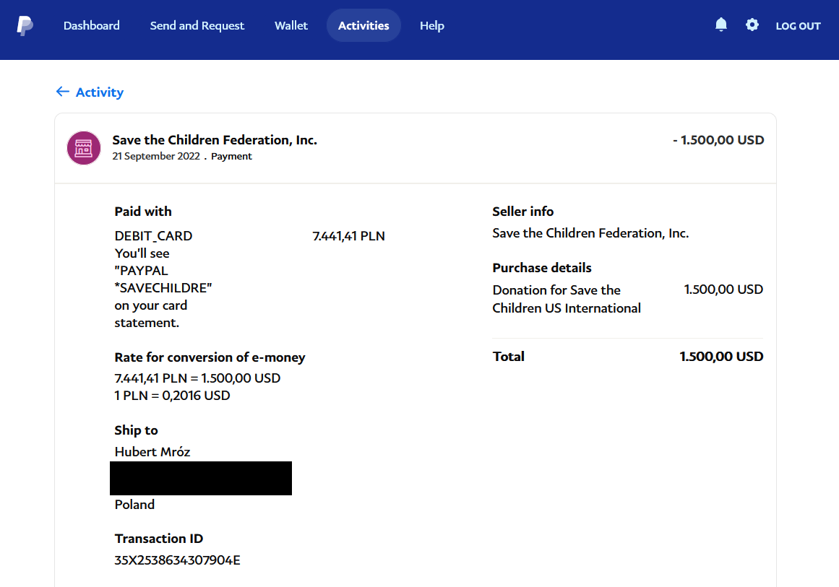Click the Donation for Save the Children description
The height and width of the screenshot is (587, 839).
click(x=567, y=300)
